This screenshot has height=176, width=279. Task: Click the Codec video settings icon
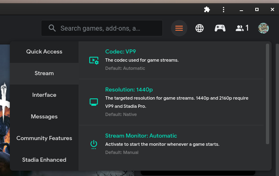(94, 60)
